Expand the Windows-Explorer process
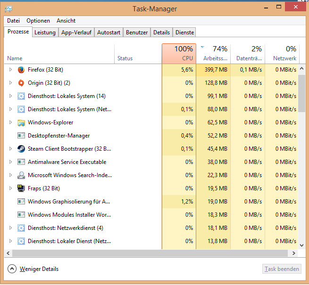309x285 pixels. point(11,122)
